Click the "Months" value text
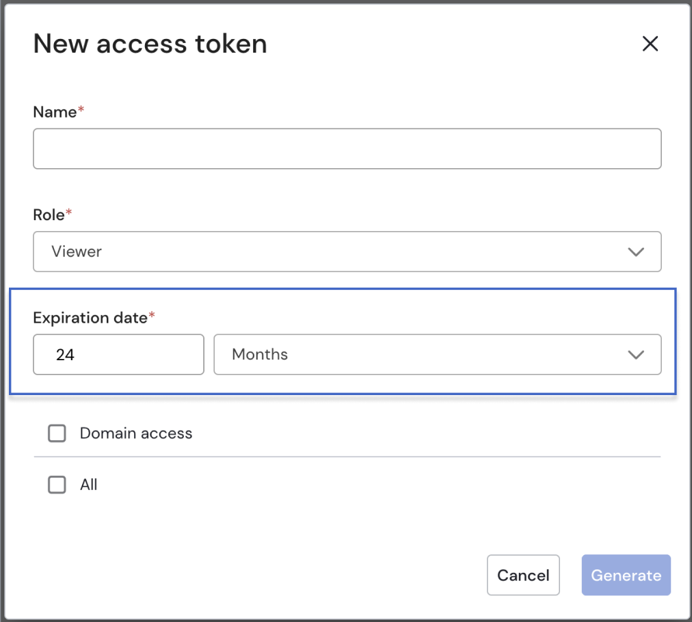 coord(260,354)
